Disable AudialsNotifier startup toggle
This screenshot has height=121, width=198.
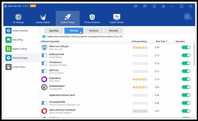click(x=186, y=87)
